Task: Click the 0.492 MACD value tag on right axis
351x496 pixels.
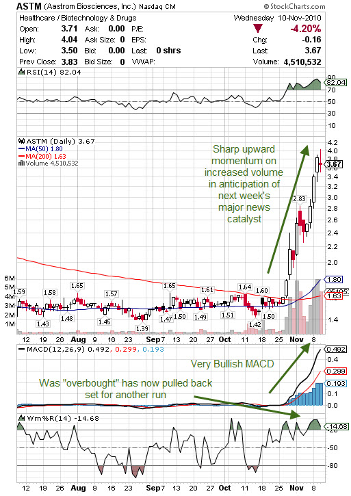Action: 336,349
